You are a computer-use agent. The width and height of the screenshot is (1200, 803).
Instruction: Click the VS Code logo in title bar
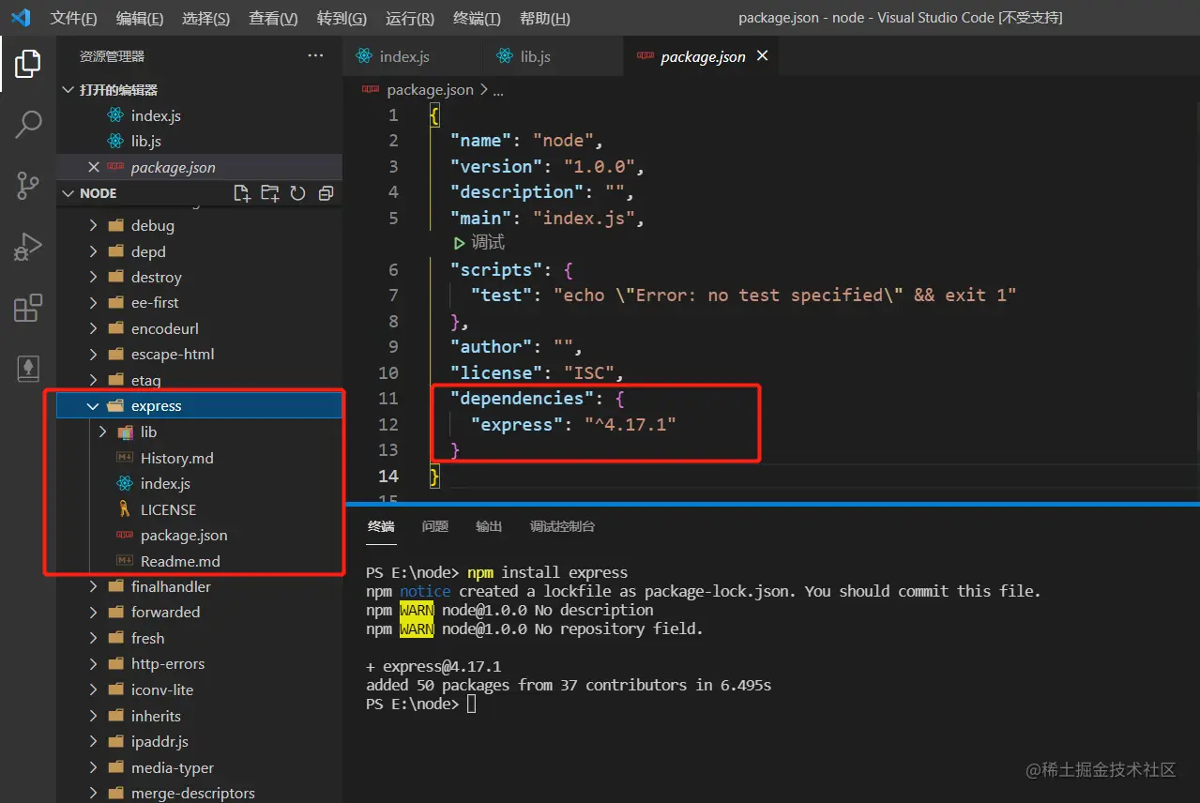[x=21, y=18]
